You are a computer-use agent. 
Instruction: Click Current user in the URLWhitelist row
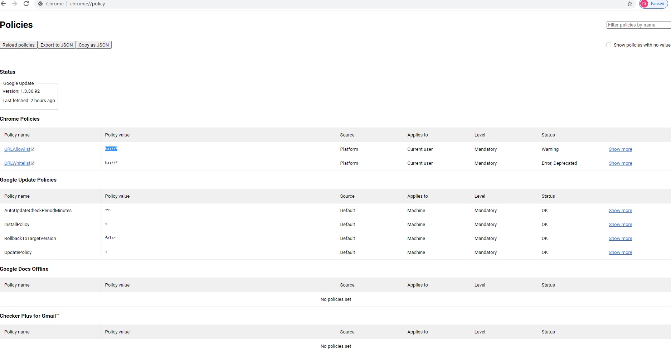[420, 163]
